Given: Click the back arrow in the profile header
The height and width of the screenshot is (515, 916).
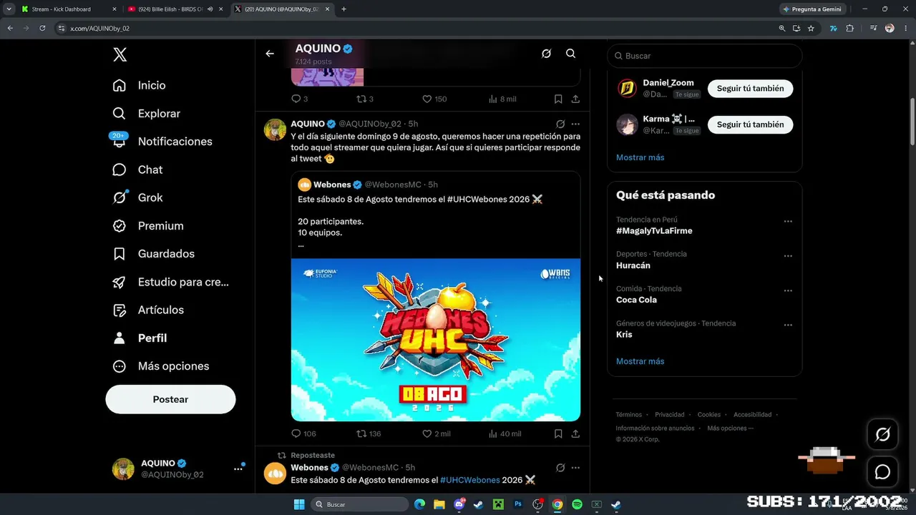Looking at the screenshot, I should pyautogui.click(x=270, y=54).
